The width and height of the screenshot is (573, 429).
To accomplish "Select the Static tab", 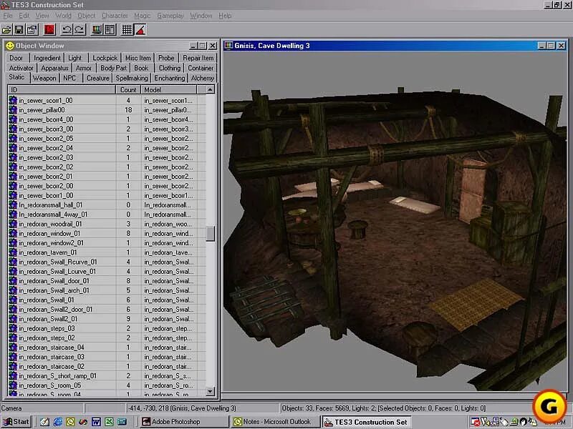I will click(x=16, y=77).
